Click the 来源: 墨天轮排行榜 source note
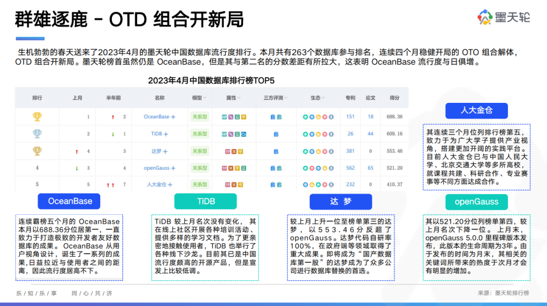The image size is (547, 306). pyautogui.click(x=503, y=293)
